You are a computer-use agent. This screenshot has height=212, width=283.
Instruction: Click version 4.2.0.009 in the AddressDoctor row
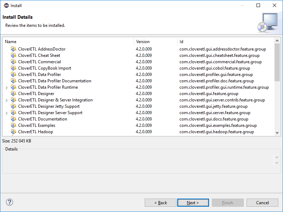click(x=144, y=49)
